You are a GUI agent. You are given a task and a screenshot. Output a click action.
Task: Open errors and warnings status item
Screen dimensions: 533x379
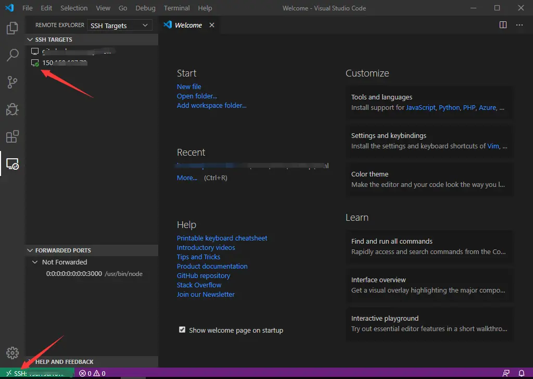(x=92, y=373)
